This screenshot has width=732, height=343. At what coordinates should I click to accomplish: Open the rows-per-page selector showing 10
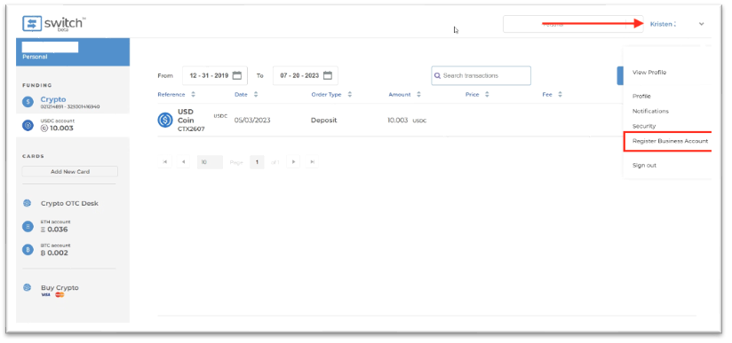click(210, 162)
